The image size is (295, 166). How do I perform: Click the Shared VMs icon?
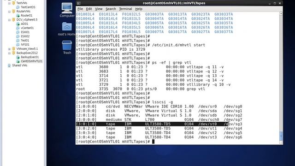[9, 65]
